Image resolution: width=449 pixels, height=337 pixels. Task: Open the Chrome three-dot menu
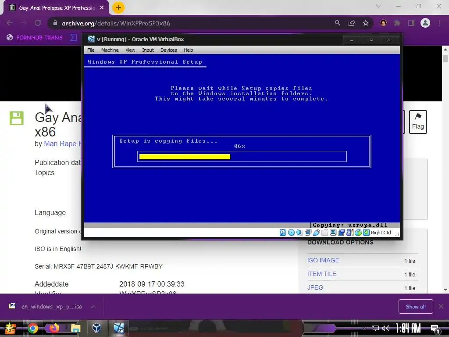439,23
